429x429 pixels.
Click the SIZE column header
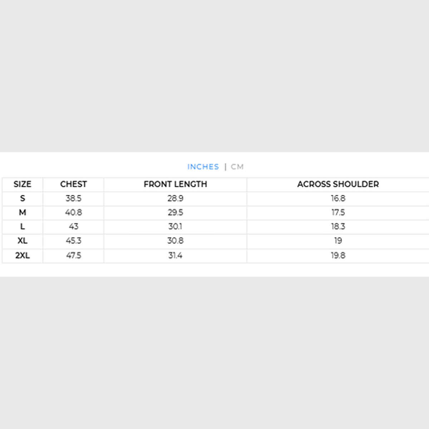click(x=23, y=184)
